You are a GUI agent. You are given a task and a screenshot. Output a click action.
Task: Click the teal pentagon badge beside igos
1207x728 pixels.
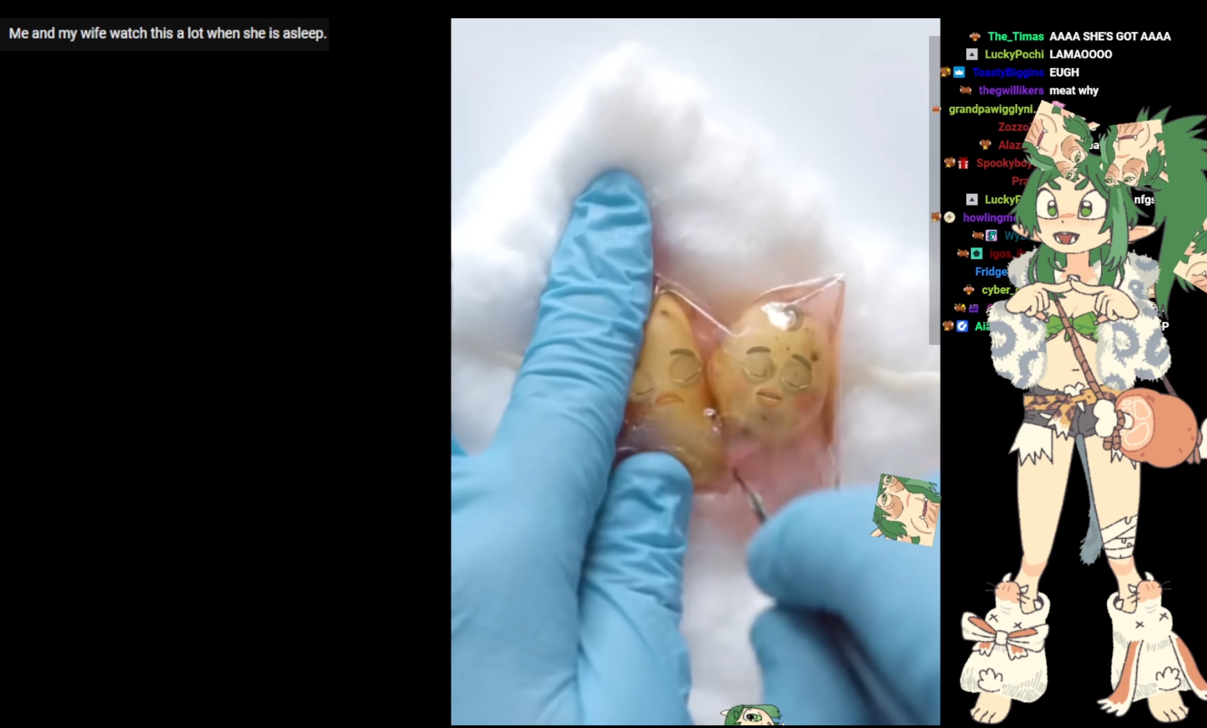click(977, 254)
